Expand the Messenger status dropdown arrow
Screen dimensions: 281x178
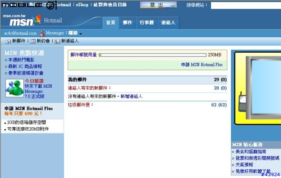pyautogui.click(x=81, y=34)
